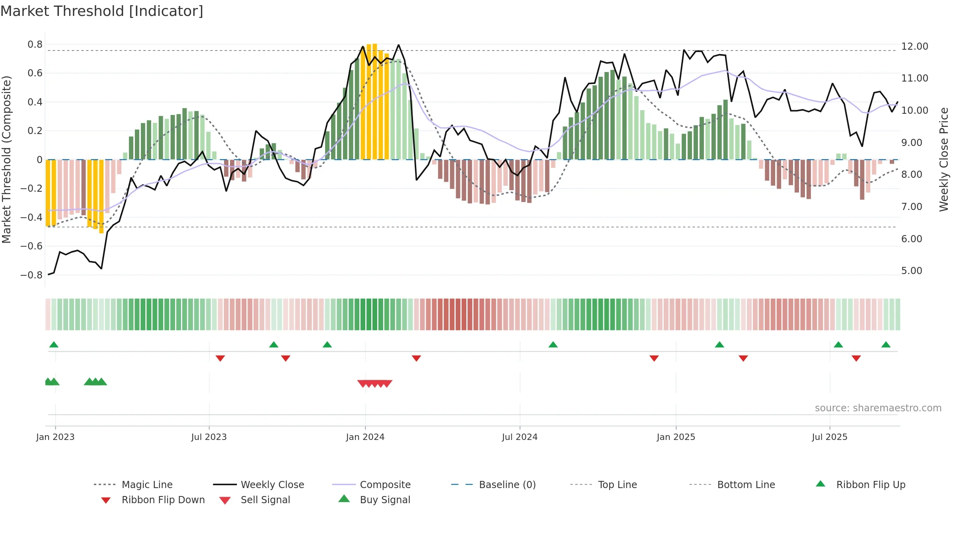
Task: Toggle the Weekly Close legend entry
Action: coord(258,484)
